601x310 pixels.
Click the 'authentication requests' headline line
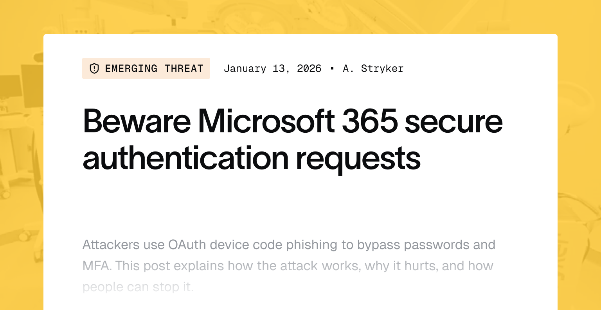[x=252, y=158]
